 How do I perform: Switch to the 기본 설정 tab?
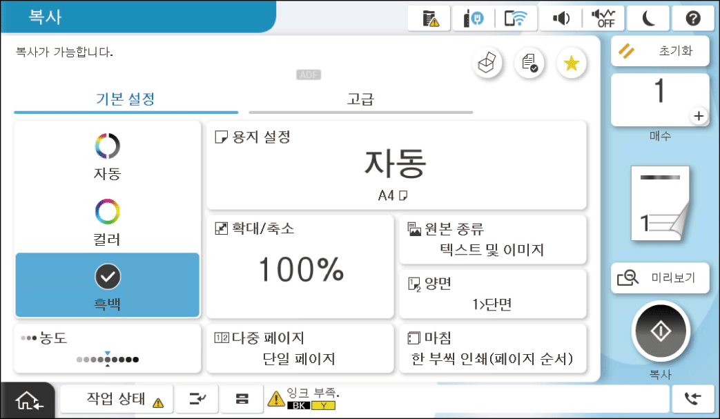tap(125, 99)
